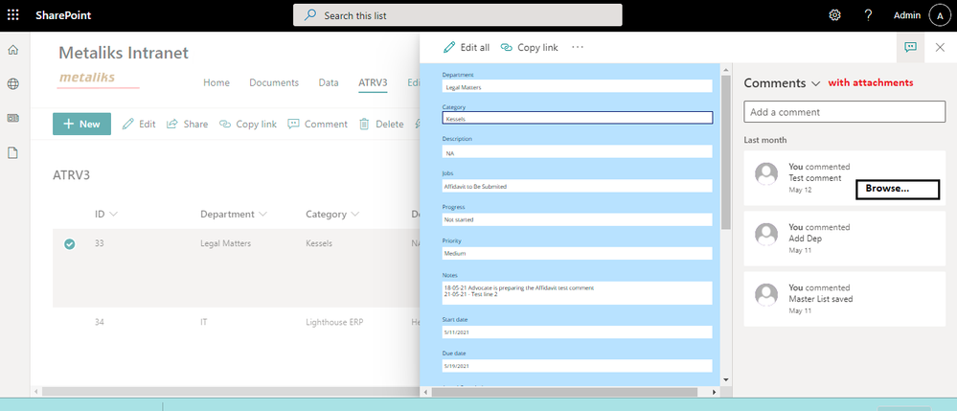Open the Documents navigation tab
The width and height of the screenshot is (957, 411).
[274, 82]
